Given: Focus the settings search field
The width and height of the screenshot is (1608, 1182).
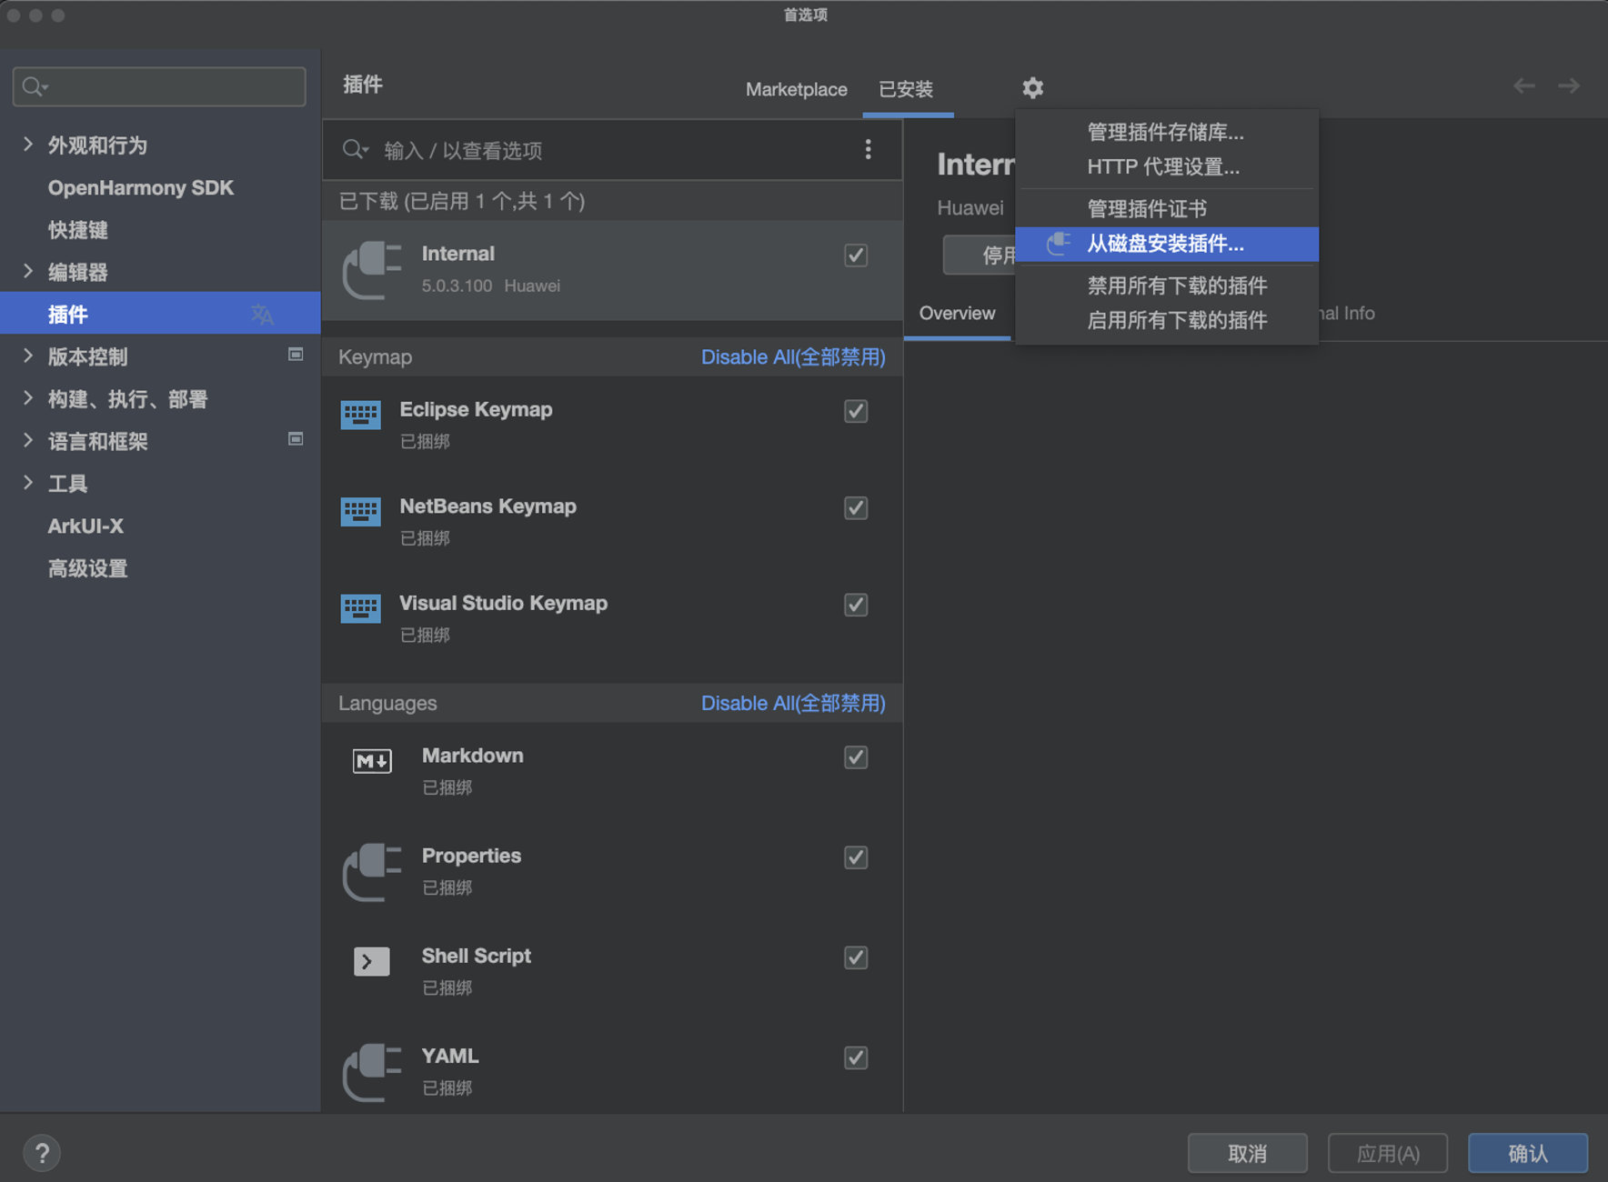Looking at the screenshot, I should pyautogui.click(x=159, y=86).
